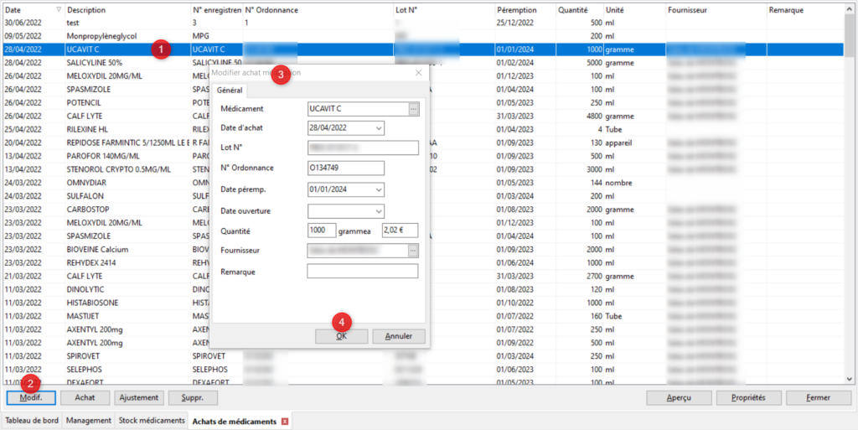The image size is (858, 430).
Task: Open the Aperçu preview
Action: tap(679, 398)
